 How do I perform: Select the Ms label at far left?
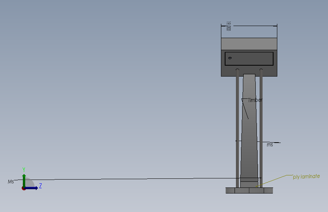(x=11, y=181)
